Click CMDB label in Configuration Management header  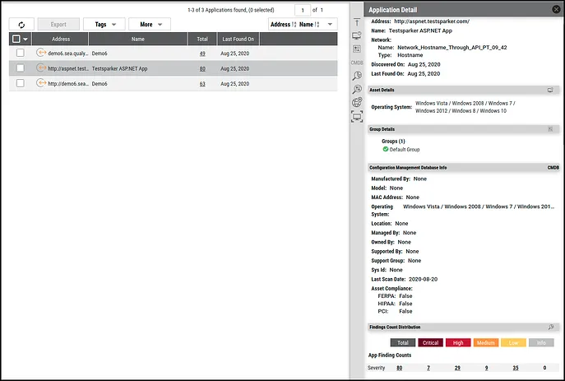553,168
